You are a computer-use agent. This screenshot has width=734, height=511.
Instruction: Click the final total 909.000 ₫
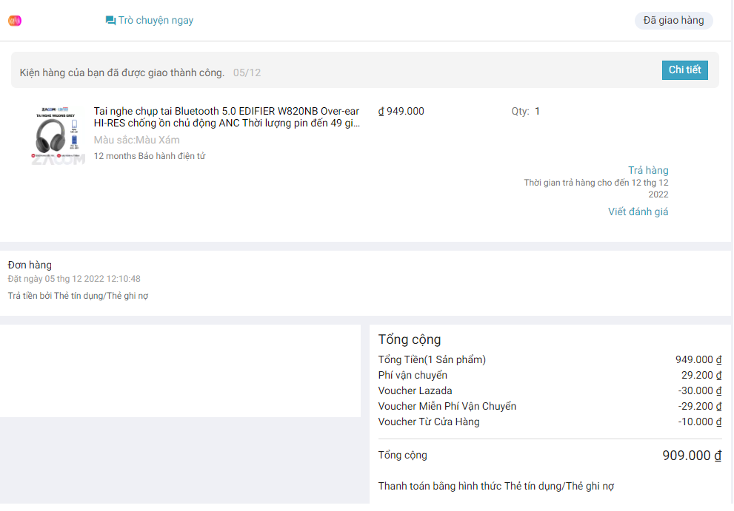pos(691,456)
